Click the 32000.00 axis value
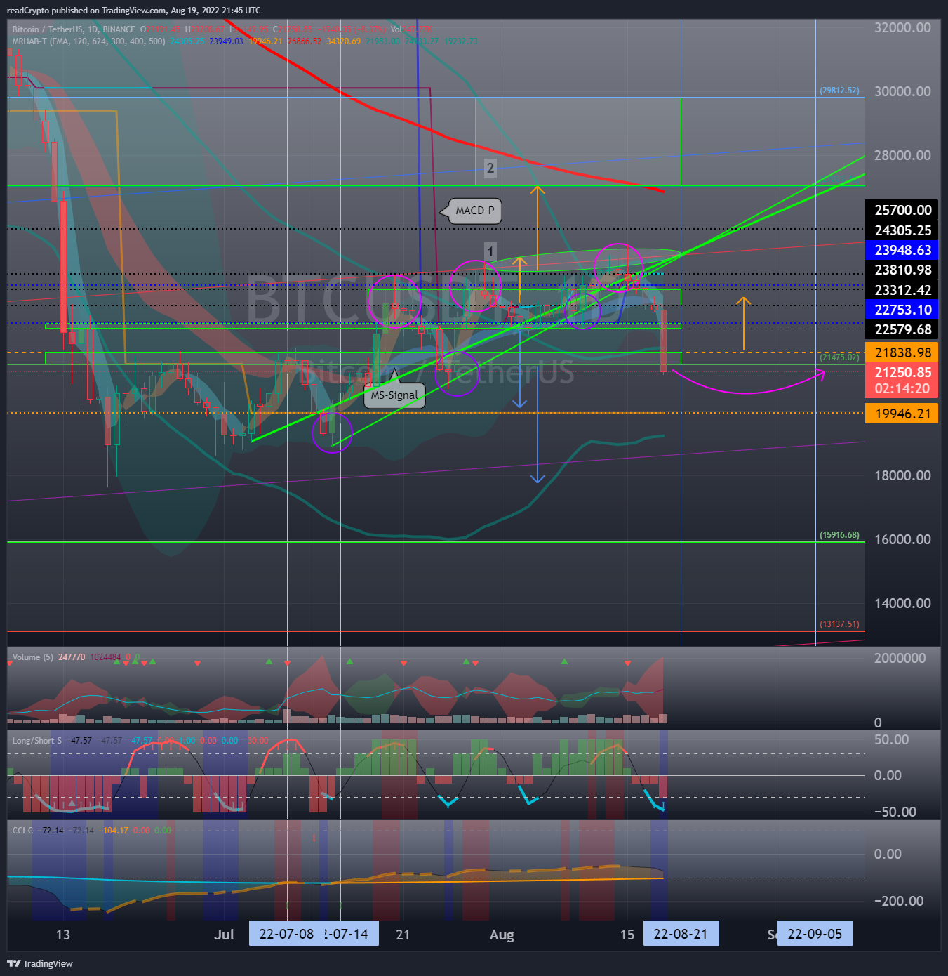The height and width of the screenshot is (976, 948). point(903,27)
